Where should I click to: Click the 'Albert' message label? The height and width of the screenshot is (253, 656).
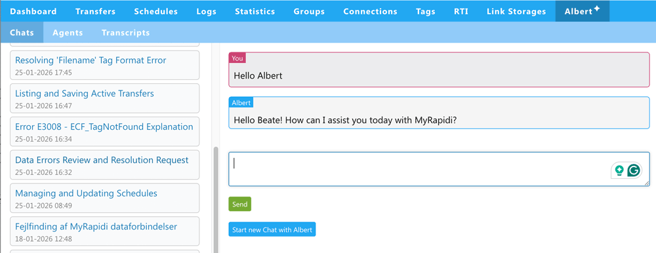click(241, 102)
